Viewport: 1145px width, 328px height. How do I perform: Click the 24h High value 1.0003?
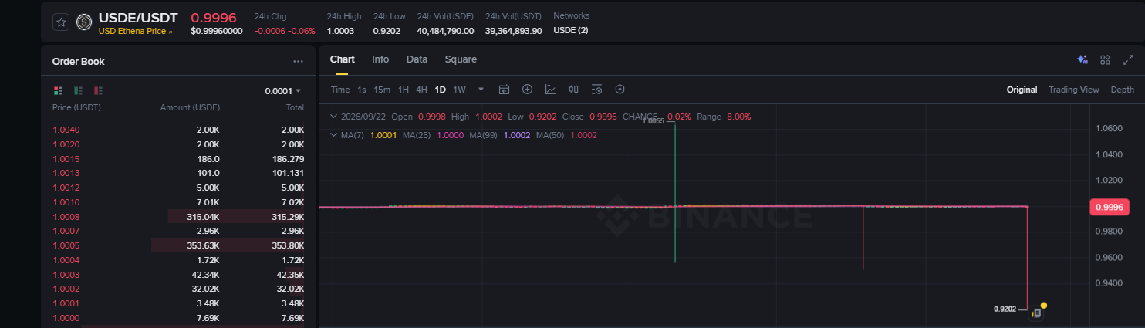340,31
